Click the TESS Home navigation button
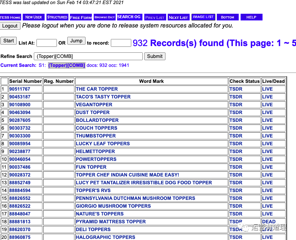 [10, 17]
